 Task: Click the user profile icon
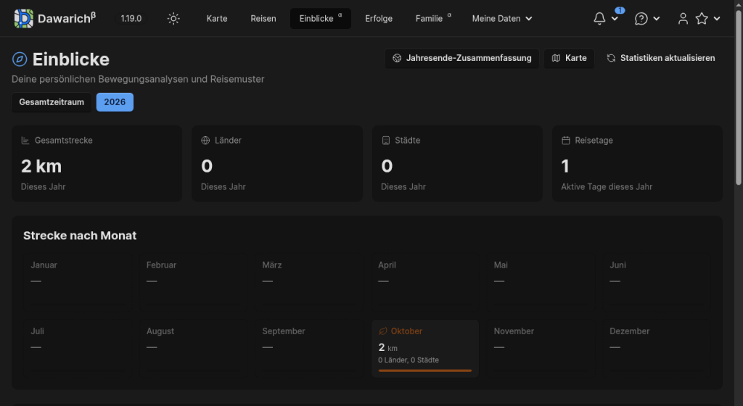click(x=683, y=18)
